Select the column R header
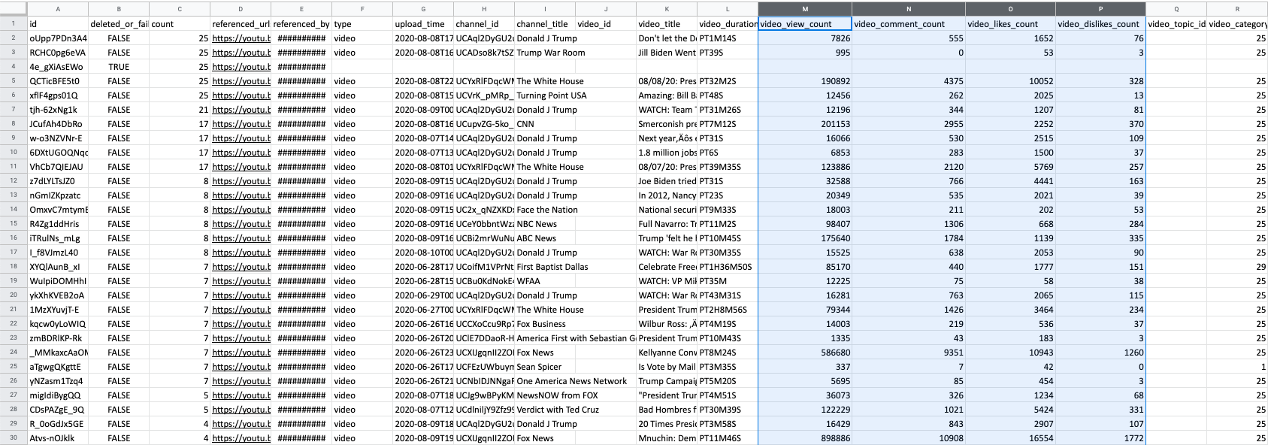The image size is (1268, 445). 1236,9
